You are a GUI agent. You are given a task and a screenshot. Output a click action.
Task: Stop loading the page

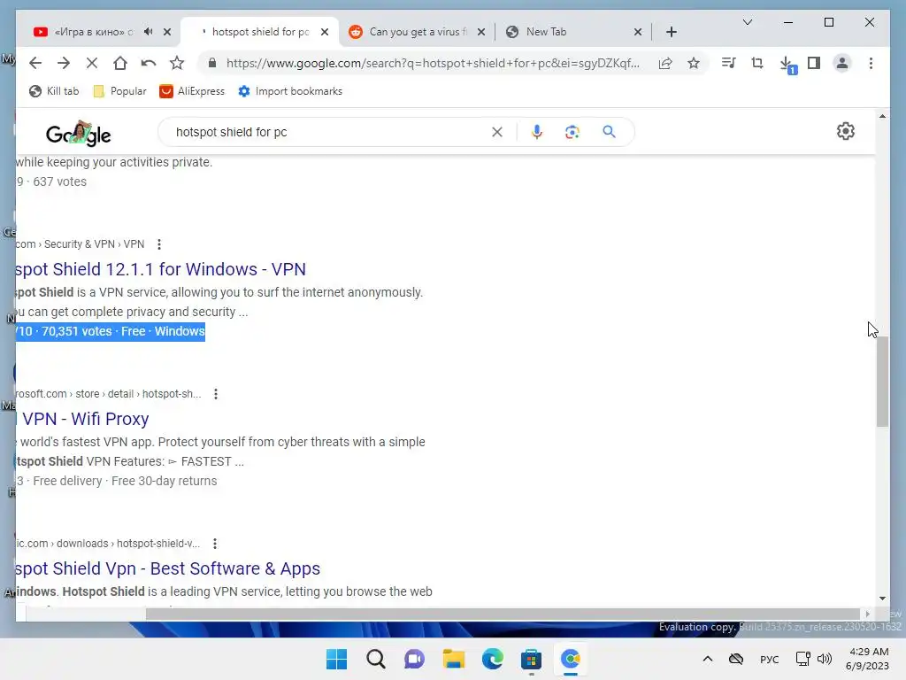coord(92,63)
